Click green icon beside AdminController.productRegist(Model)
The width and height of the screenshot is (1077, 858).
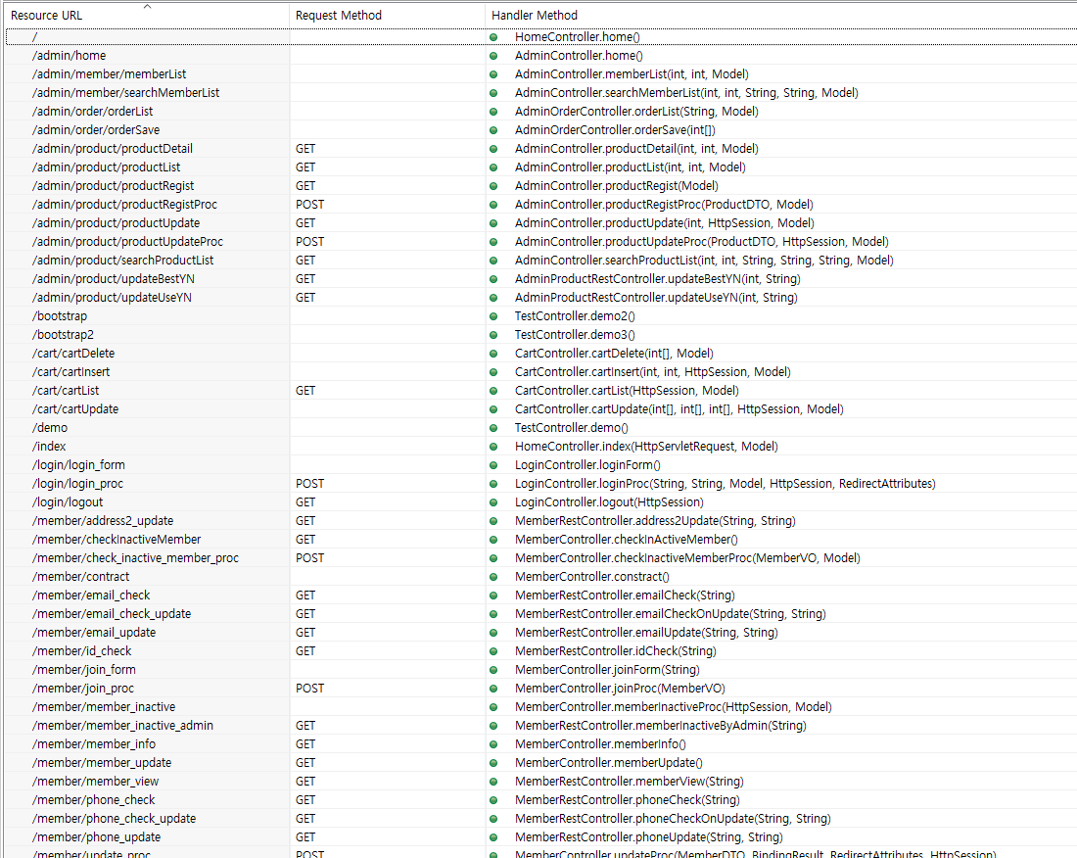click(x=493, y=185)
